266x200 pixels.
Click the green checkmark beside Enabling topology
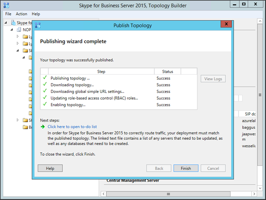pyautogui.click(x=45, y=104)
